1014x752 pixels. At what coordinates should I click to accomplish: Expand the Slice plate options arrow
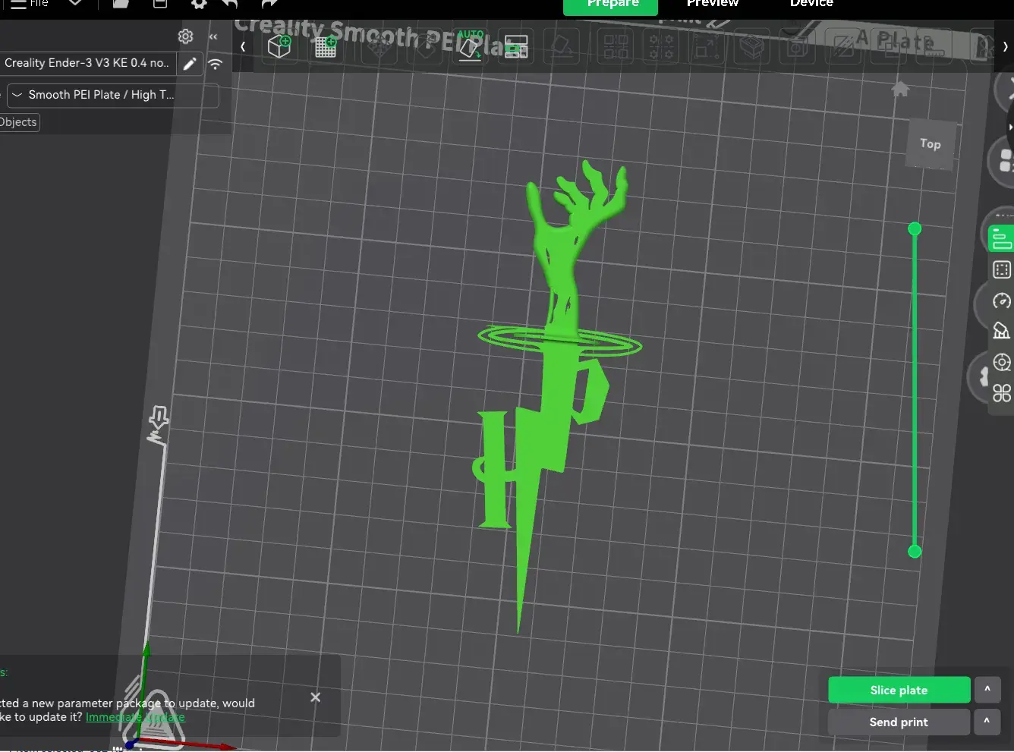click(987, 689)
